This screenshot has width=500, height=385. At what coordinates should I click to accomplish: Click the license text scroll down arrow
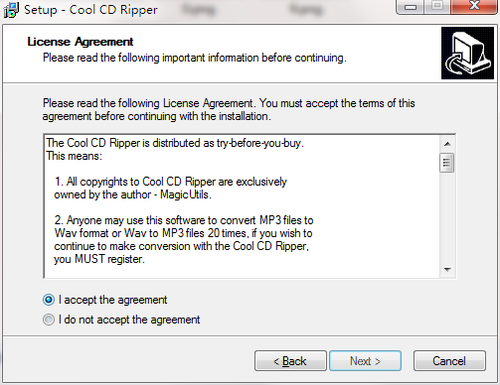447,270
